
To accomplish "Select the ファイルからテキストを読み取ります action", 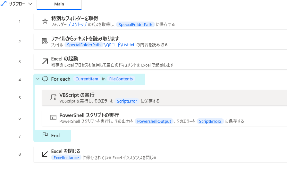I will click(x=85, y=39).
